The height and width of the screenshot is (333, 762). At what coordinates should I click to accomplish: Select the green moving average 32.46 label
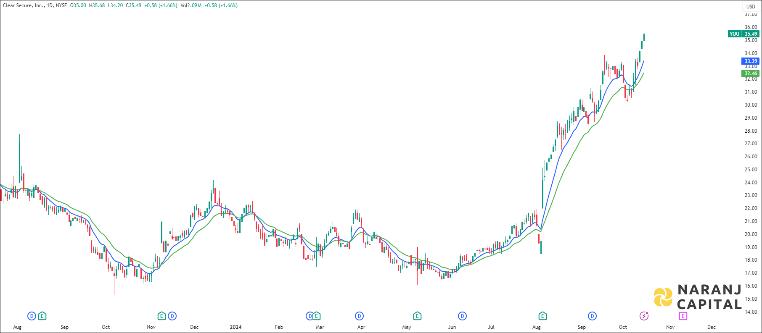(751, 73)
